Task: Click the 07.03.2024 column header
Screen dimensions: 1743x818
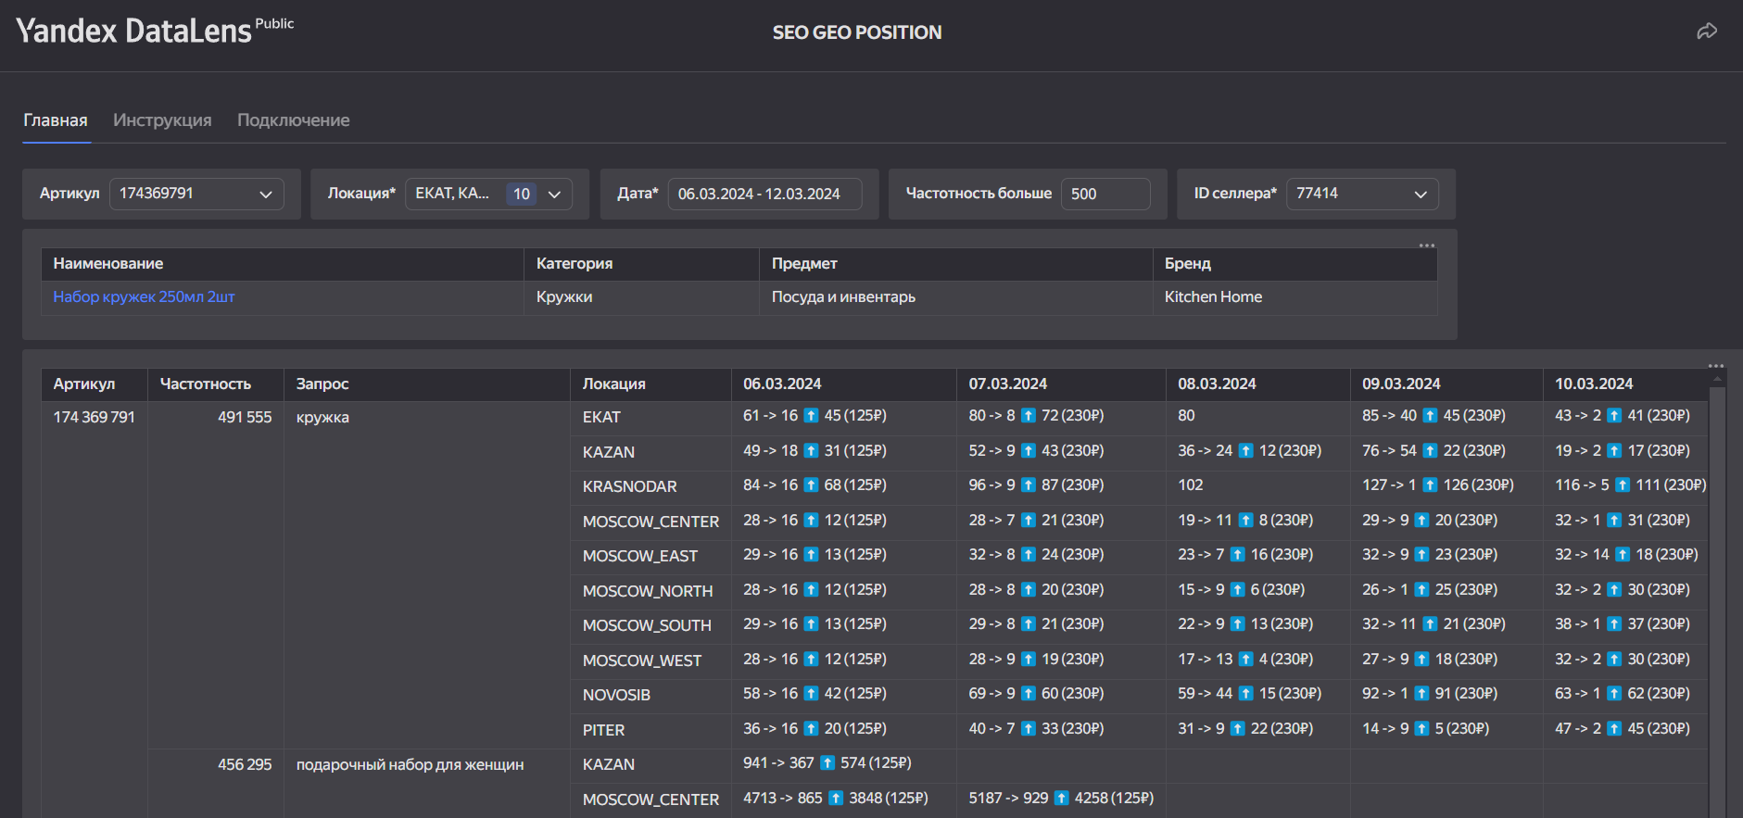Action: point(1061,384)
